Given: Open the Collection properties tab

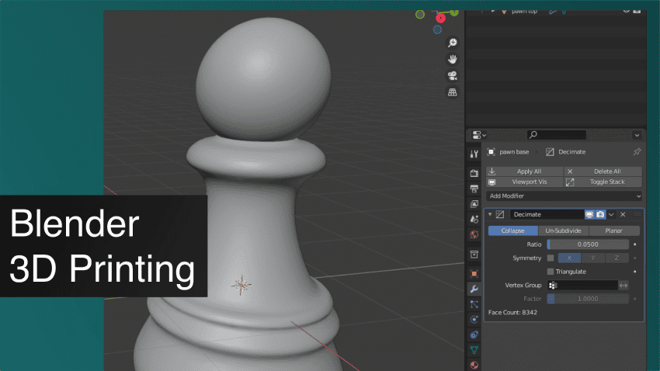Looking at the screenshot, I should (474, 254).
